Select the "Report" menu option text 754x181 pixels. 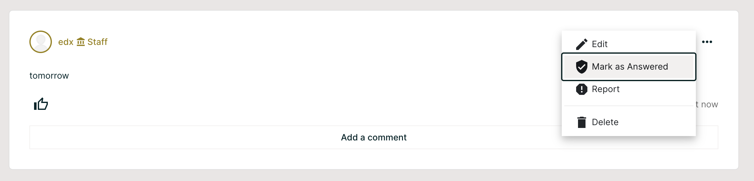[x=606, y=89]
